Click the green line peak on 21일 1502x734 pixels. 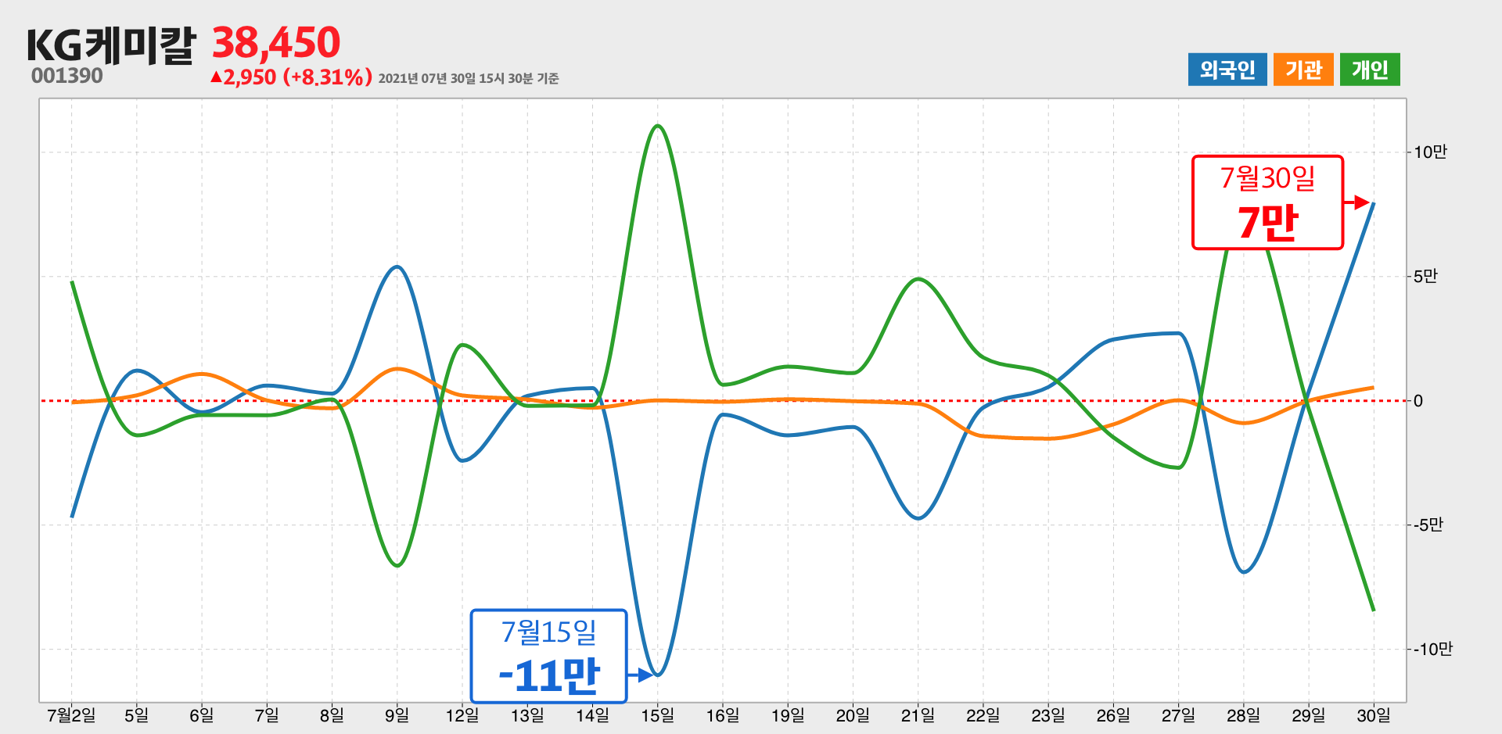coord(918,279)
